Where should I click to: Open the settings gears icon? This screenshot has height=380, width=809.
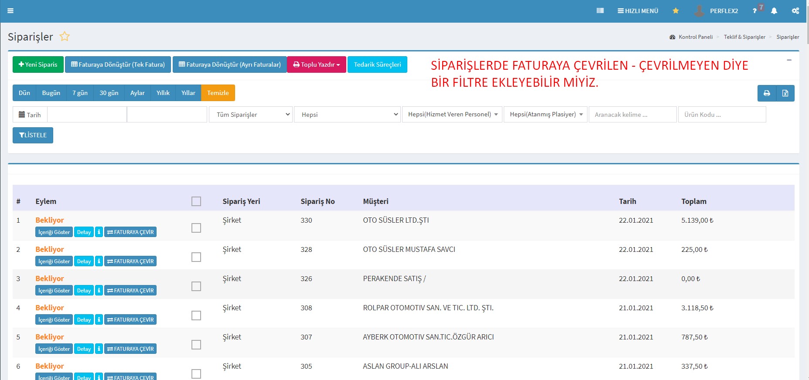tap(795, 11)
